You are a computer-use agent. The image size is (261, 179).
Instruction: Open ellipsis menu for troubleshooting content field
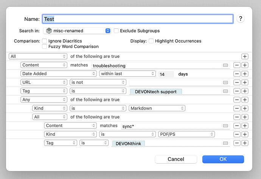tap(225, 65)
